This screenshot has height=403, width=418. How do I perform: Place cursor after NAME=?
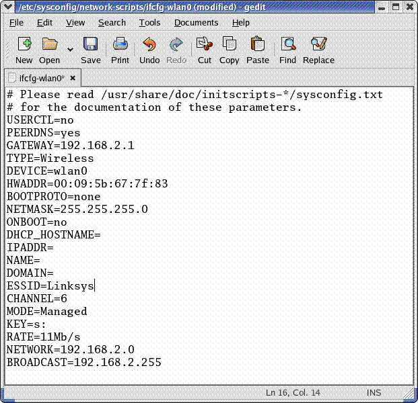40,261
